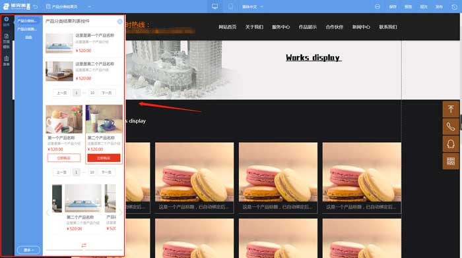Select page 1 in first pagination
The width and height of the screenshot is (462, 258).
click(77, 93)
